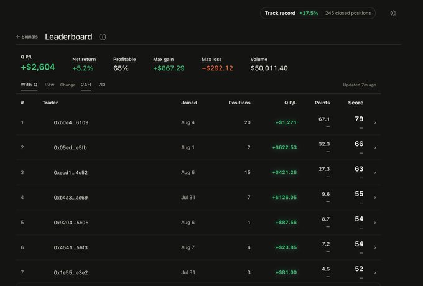Click the 27.3 points value
Viewport: 423px width, 286px height.
coord(324,169)
